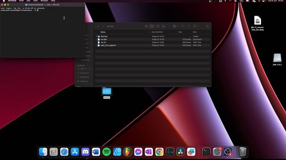Sort by the Size column header
The width and height of the screenshot is (286, 160).
[x=180, y=32]
